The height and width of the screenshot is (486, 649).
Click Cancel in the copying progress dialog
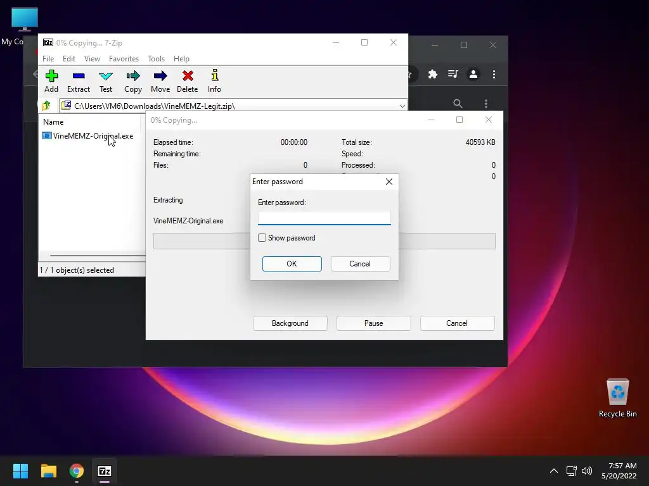click(457, 323)
